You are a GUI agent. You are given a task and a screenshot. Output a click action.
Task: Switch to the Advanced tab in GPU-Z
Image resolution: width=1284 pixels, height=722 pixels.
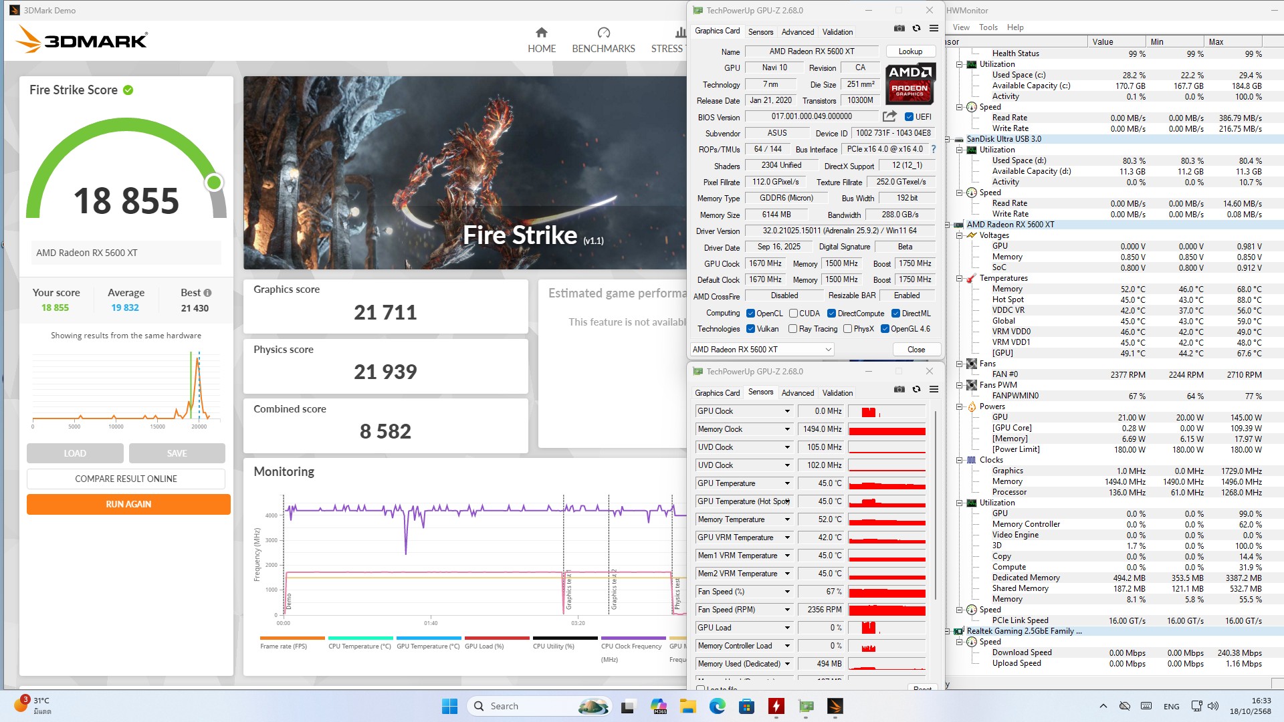[x=797, y=32]
